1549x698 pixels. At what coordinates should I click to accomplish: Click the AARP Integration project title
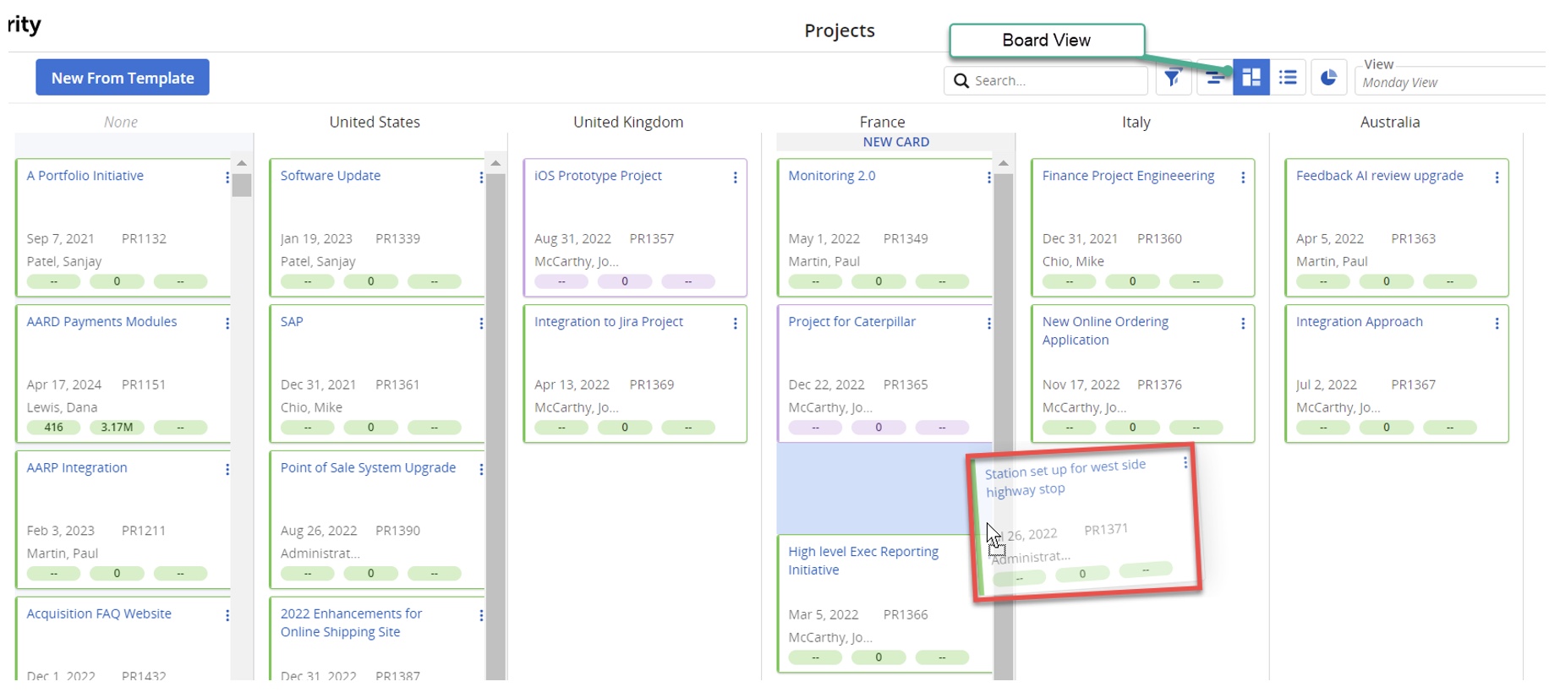[77, 468]
